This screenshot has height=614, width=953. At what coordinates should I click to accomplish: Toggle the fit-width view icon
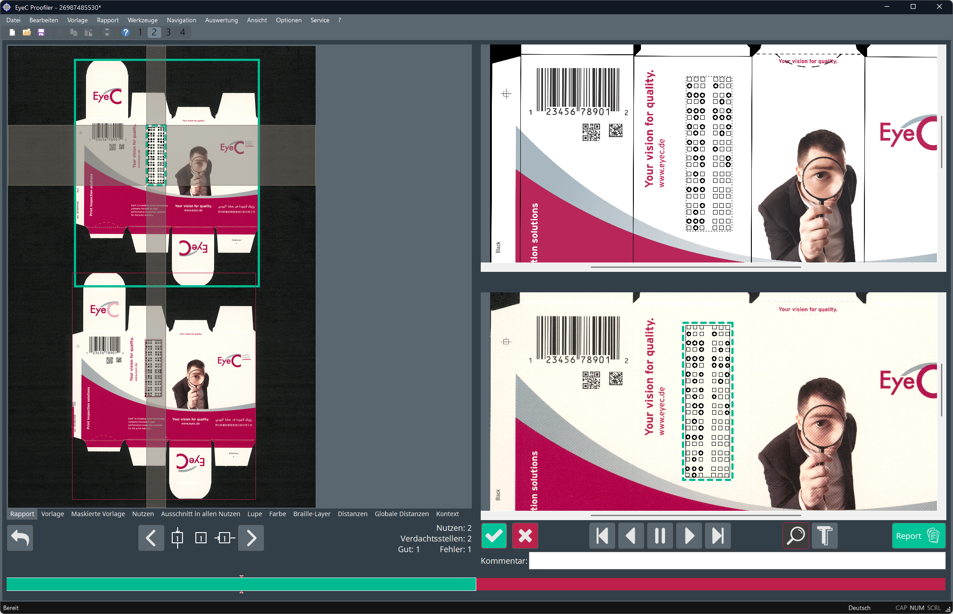(225, 538)
